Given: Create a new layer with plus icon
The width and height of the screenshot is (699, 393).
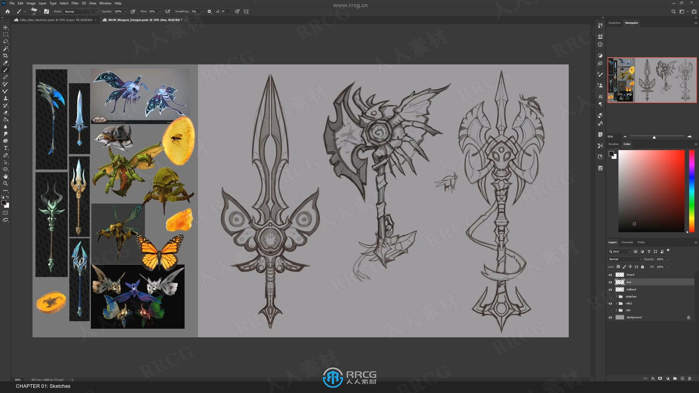Looking at the screenshot, I should coord(682,379).
